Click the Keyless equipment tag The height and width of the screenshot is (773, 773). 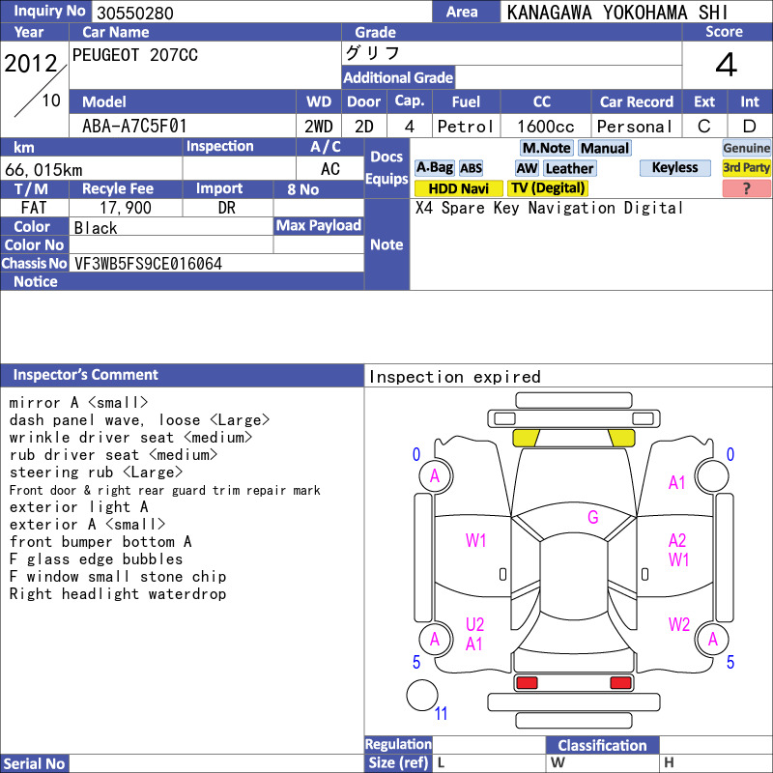click(674, 167)
